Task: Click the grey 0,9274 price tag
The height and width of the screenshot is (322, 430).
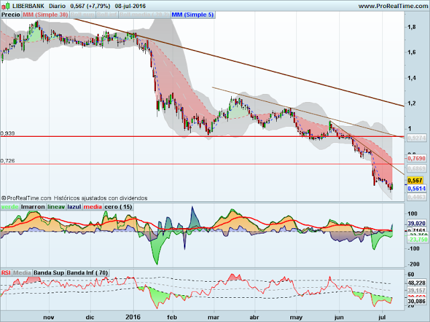Action: point(417,138)
